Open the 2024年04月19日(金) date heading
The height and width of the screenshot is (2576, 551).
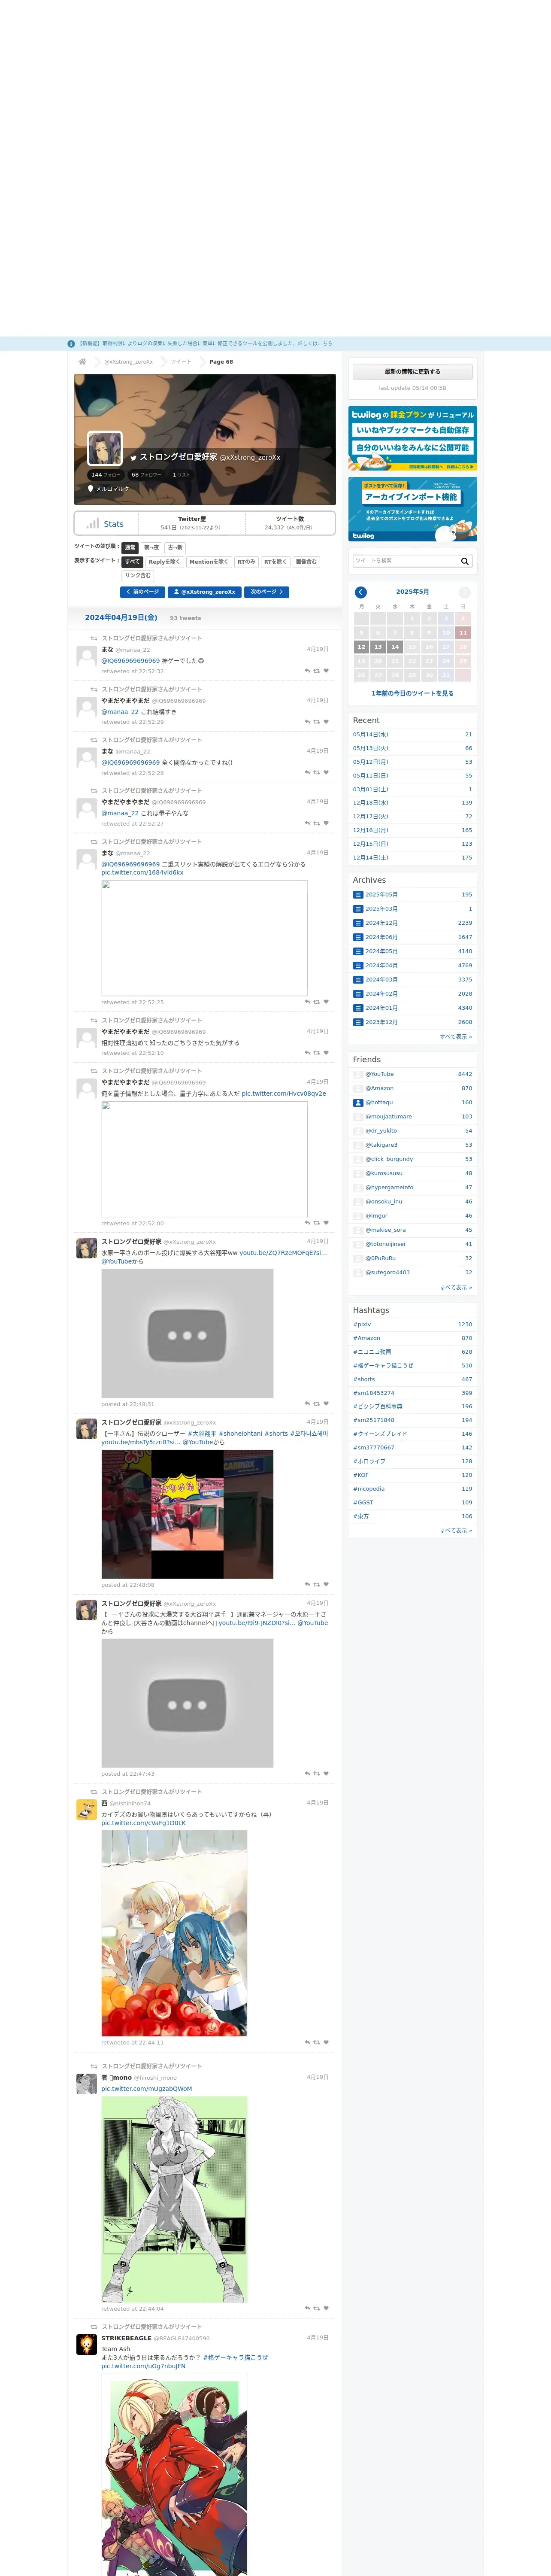[121, 618]
